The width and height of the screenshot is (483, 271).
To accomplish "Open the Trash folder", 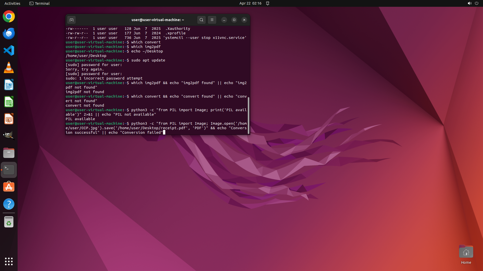I will [x=9, y=222].
